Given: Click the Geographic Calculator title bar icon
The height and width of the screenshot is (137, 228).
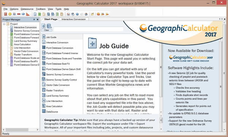Looking at the screenshot, I should tap(4, 3).
